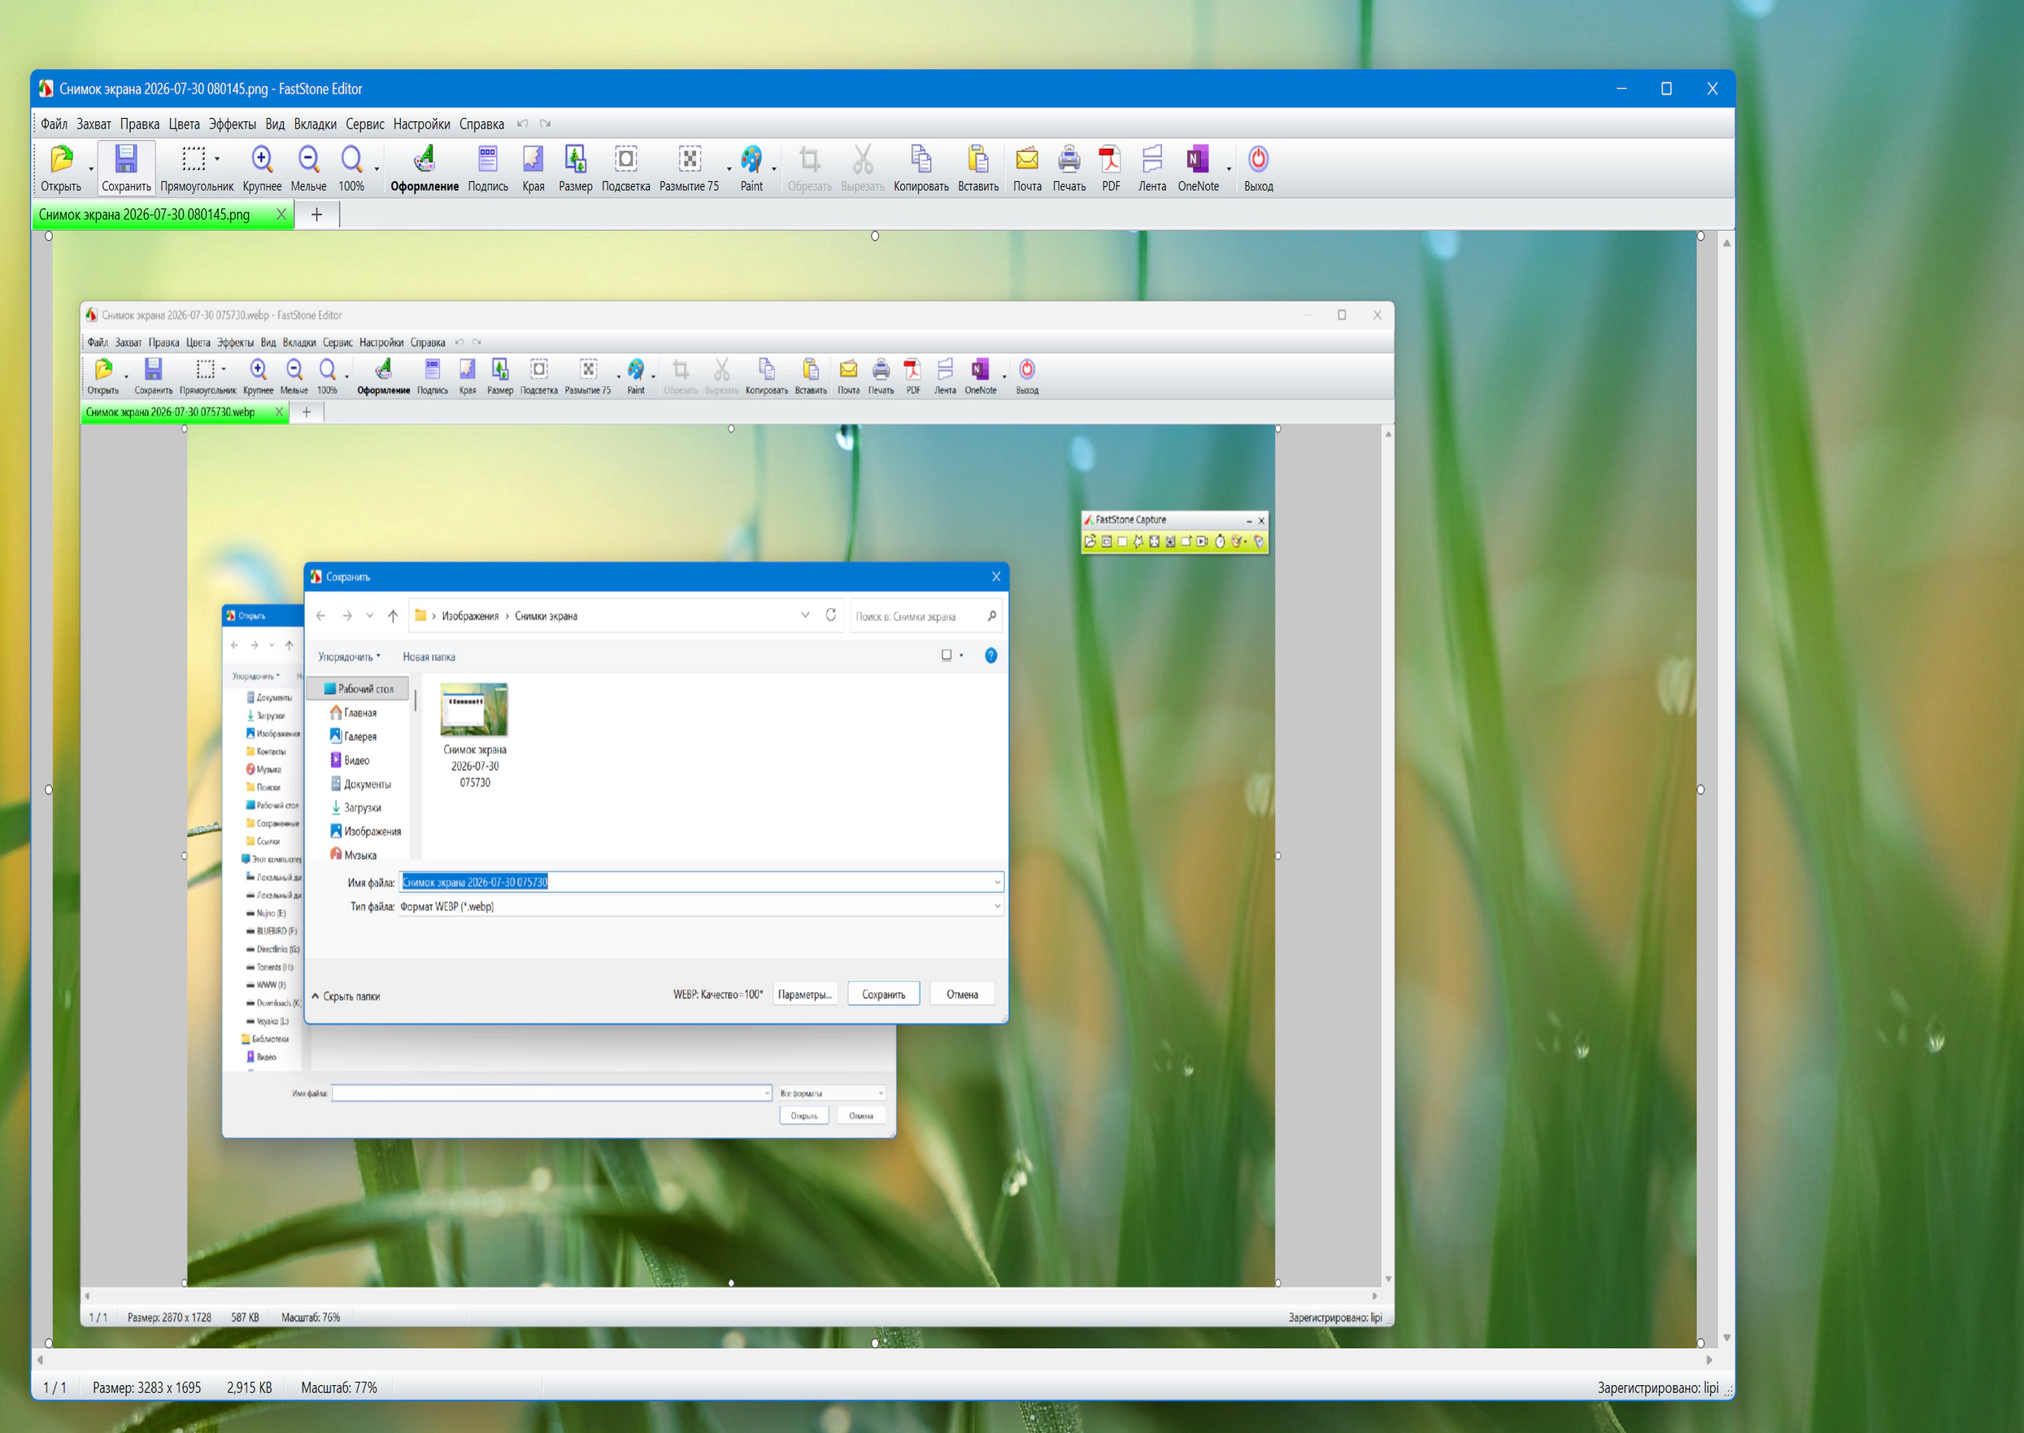
Task: Expand the Прямоугольник selection shape dropdown
Action: point(217,159)
